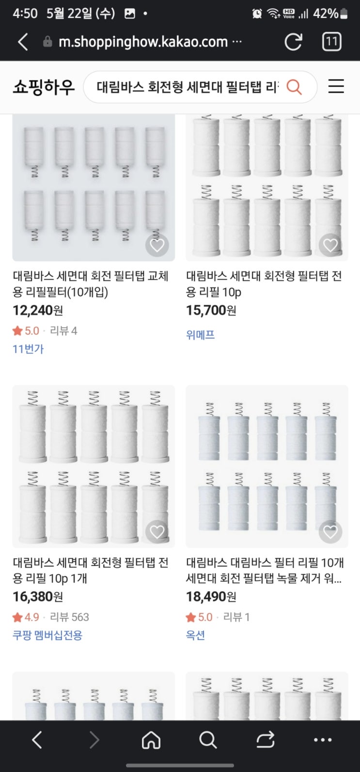
Task: Open the 18,490원 product thumbnail
Action: pyautogui.click(x=267, y=466)
